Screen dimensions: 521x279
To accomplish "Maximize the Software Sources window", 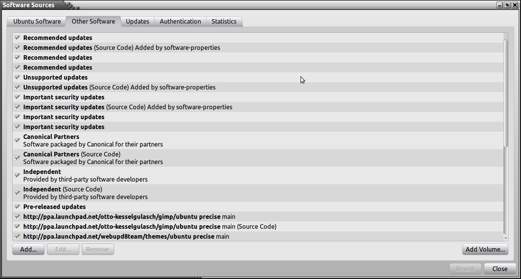I will 507,5.
